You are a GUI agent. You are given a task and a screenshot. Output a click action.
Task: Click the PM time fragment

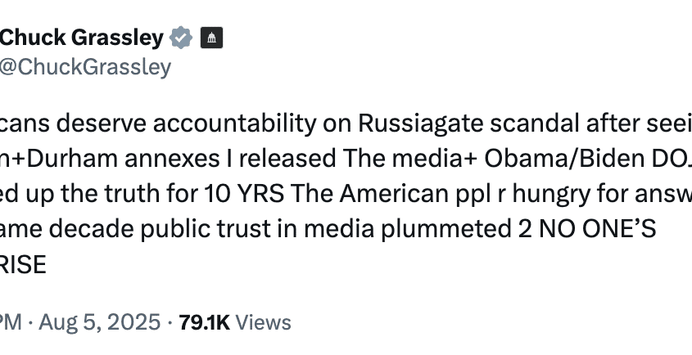tap(11, 323)
